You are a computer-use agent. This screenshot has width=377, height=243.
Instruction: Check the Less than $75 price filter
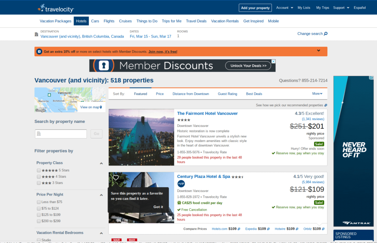pos(38,202)
